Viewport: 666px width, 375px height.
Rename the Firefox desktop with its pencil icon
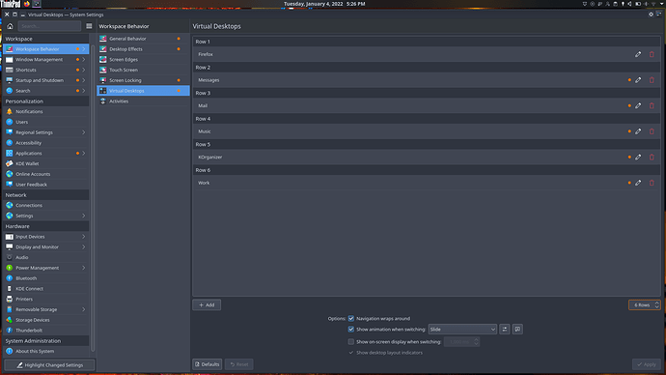638,54
